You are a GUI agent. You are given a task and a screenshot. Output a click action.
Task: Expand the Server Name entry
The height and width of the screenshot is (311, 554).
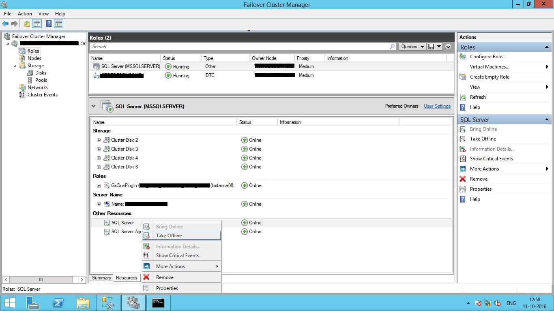point(99,204)
